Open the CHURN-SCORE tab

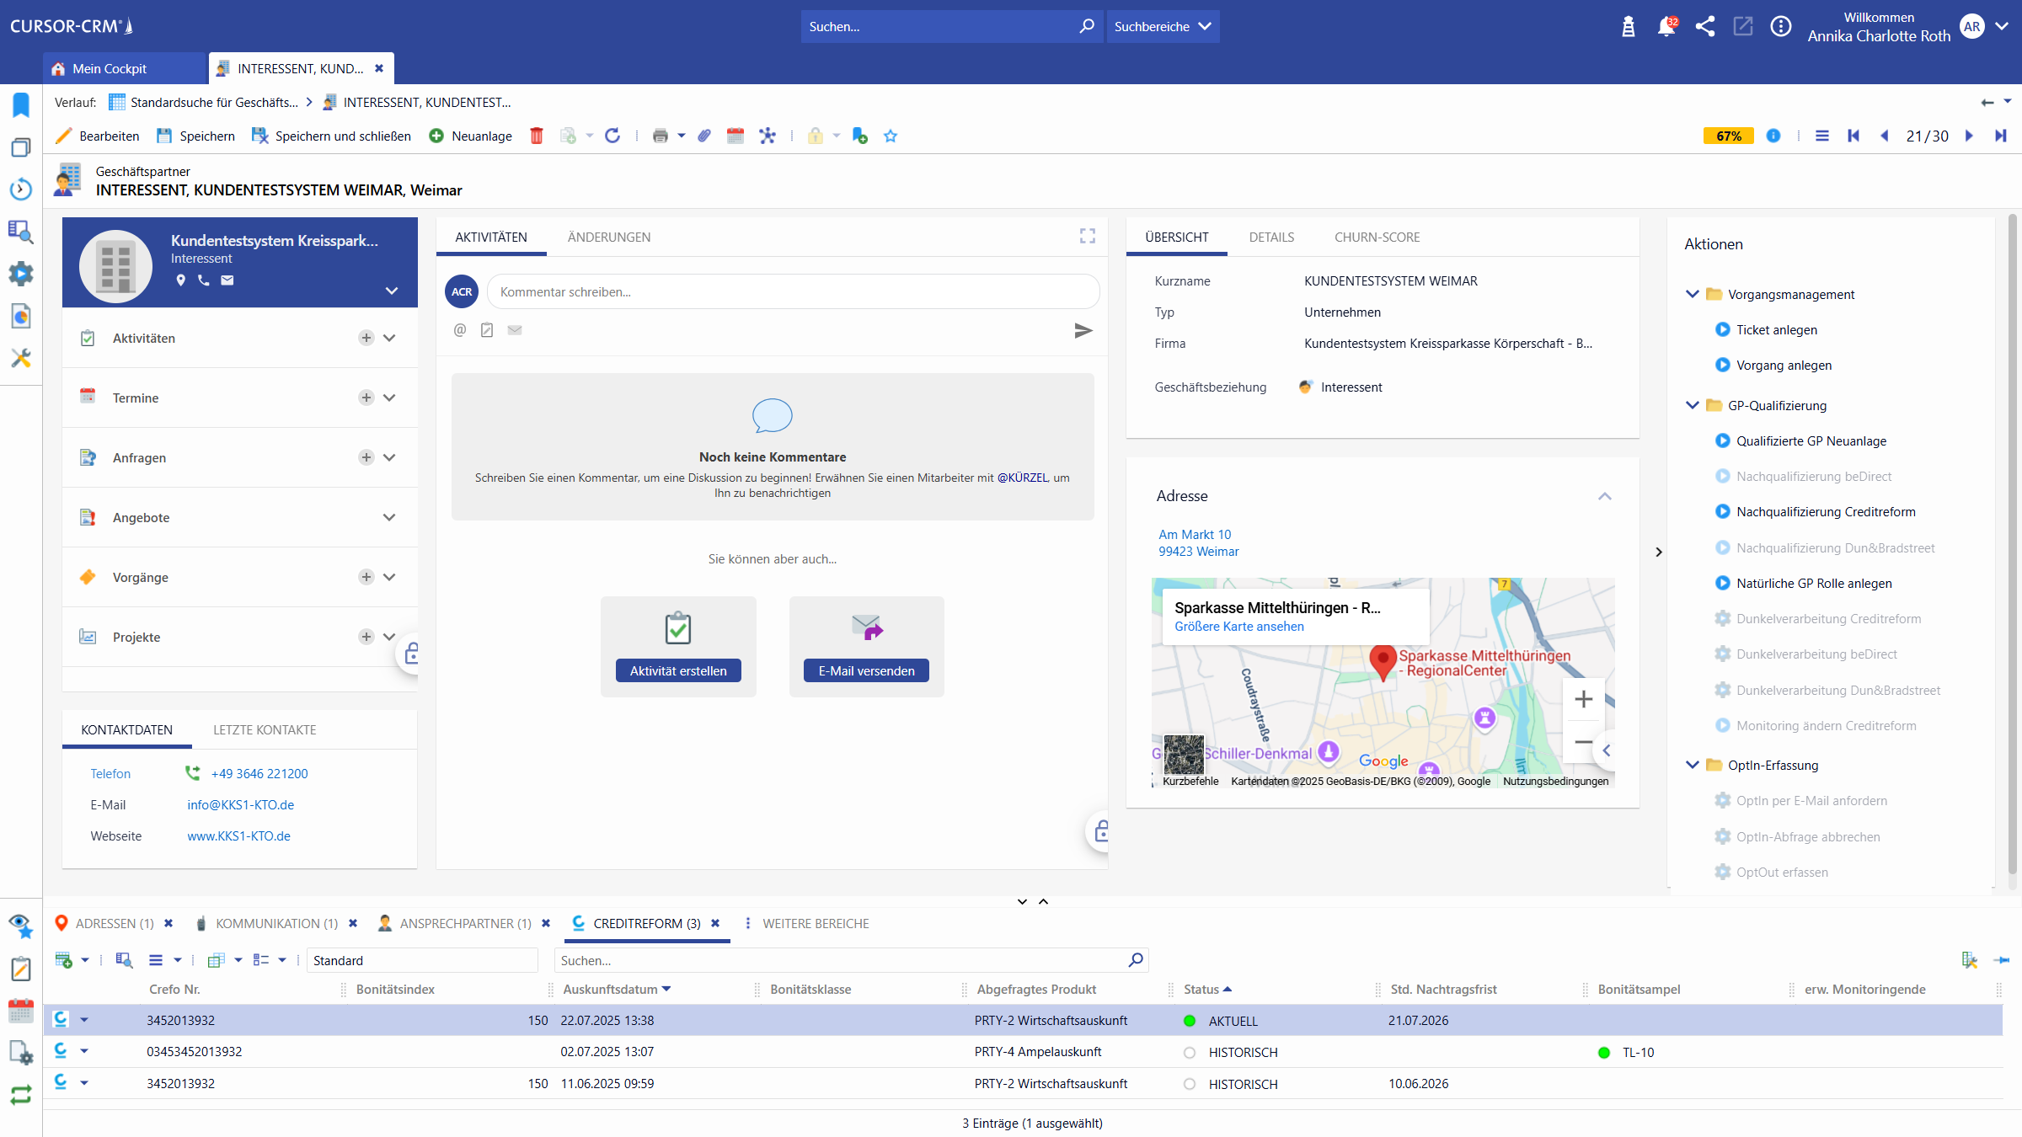coord(1377,238)
